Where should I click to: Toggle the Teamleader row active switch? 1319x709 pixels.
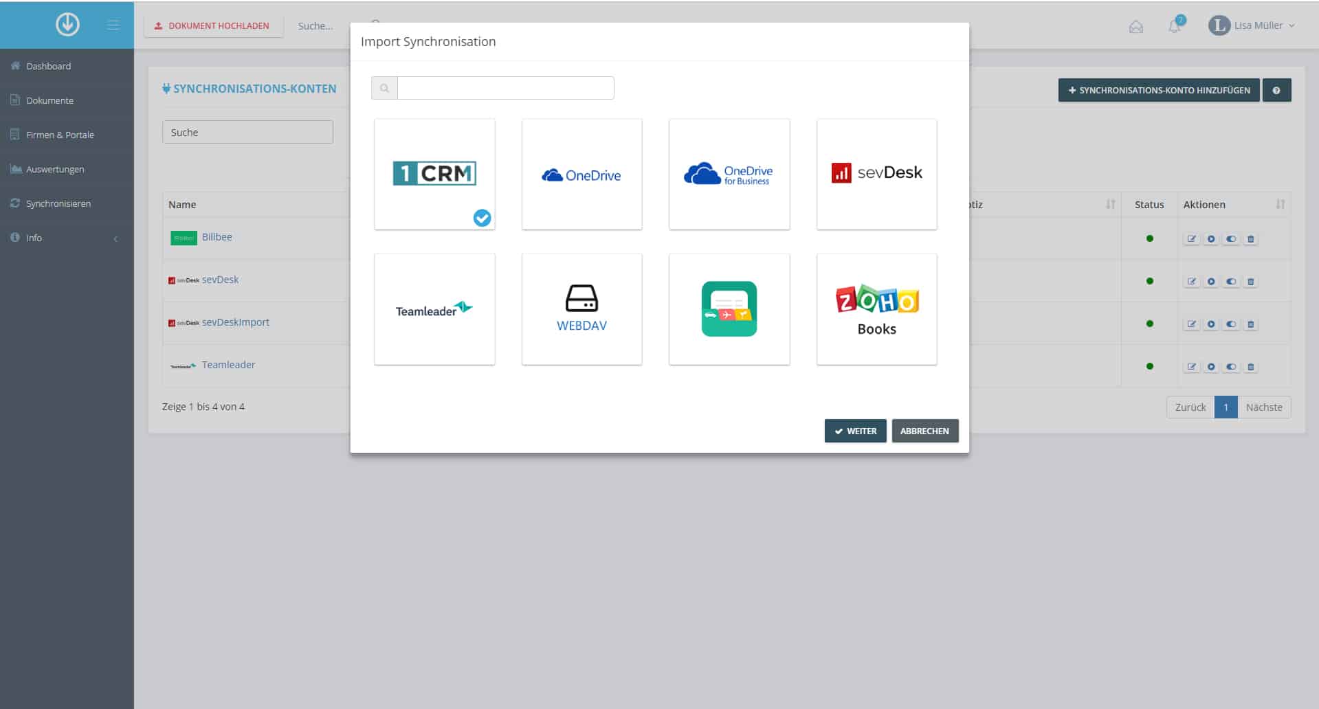pos(1231,367)
